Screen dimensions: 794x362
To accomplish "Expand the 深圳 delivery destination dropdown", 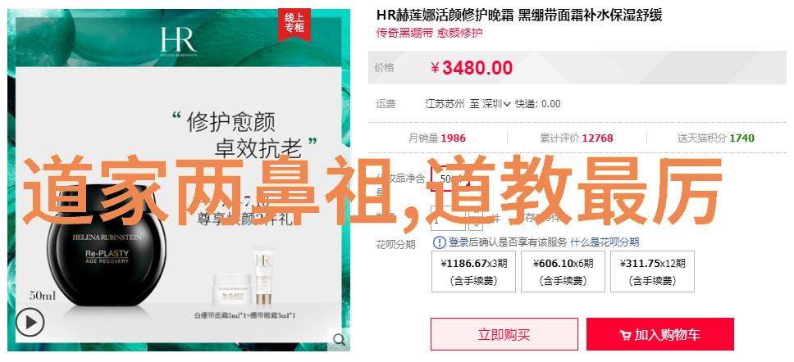I will (496, 104).
